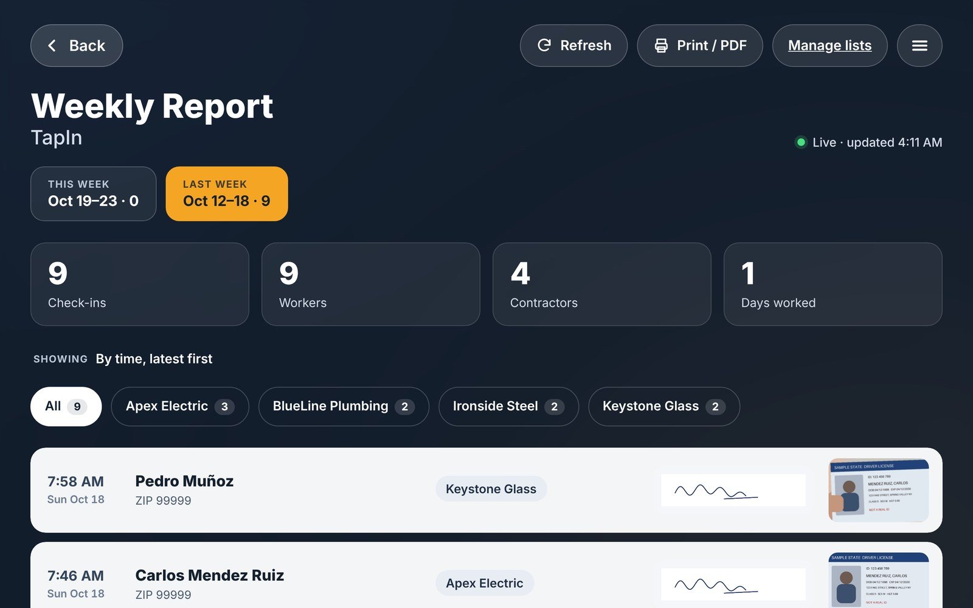Click the Refresh button
The height and width of the screenshot is (608, 973).
click(573, 46)
